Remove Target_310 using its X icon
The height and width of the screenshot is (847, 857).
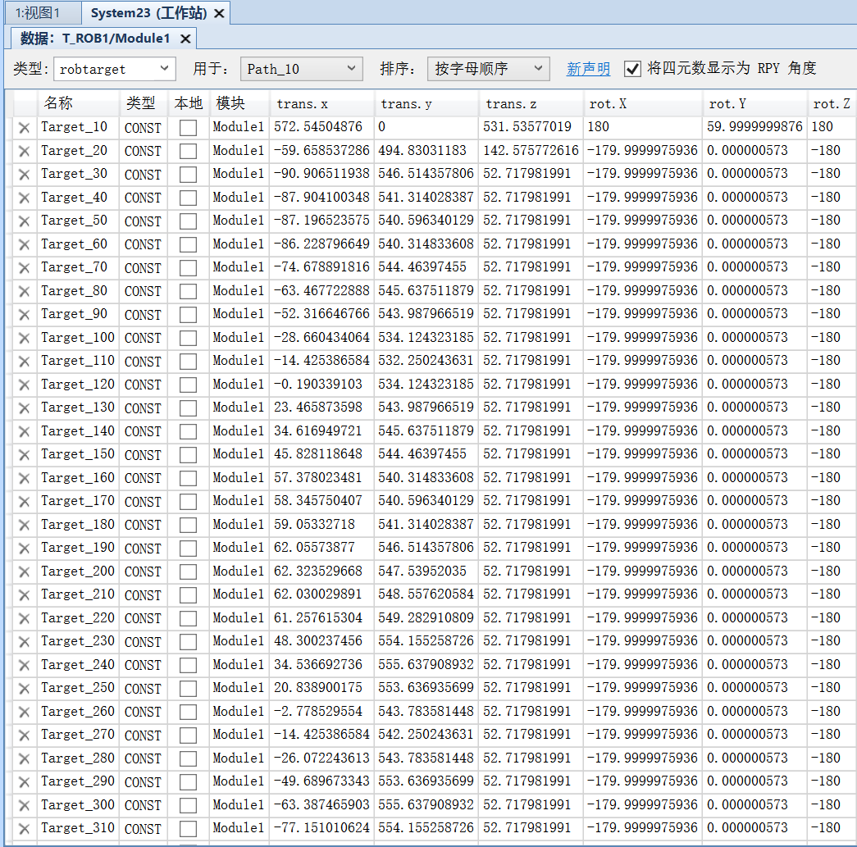[24, 829]
